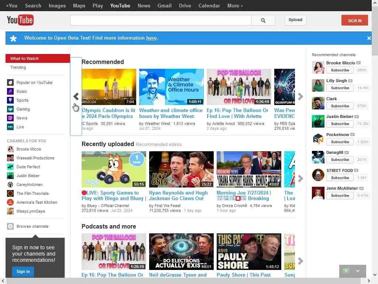Image resolution: width=378 pixels, height=284 pixels.
Task: Click STREET FOOD recommended channel avatar
Action: [x=318, y=175]
